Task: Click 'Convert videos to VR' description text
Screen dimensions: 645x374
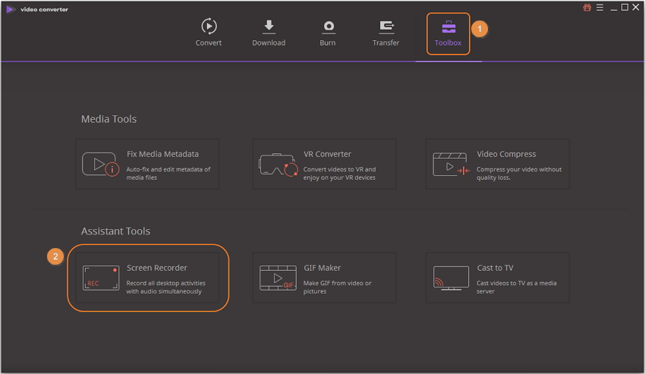Action: point(339,173)
